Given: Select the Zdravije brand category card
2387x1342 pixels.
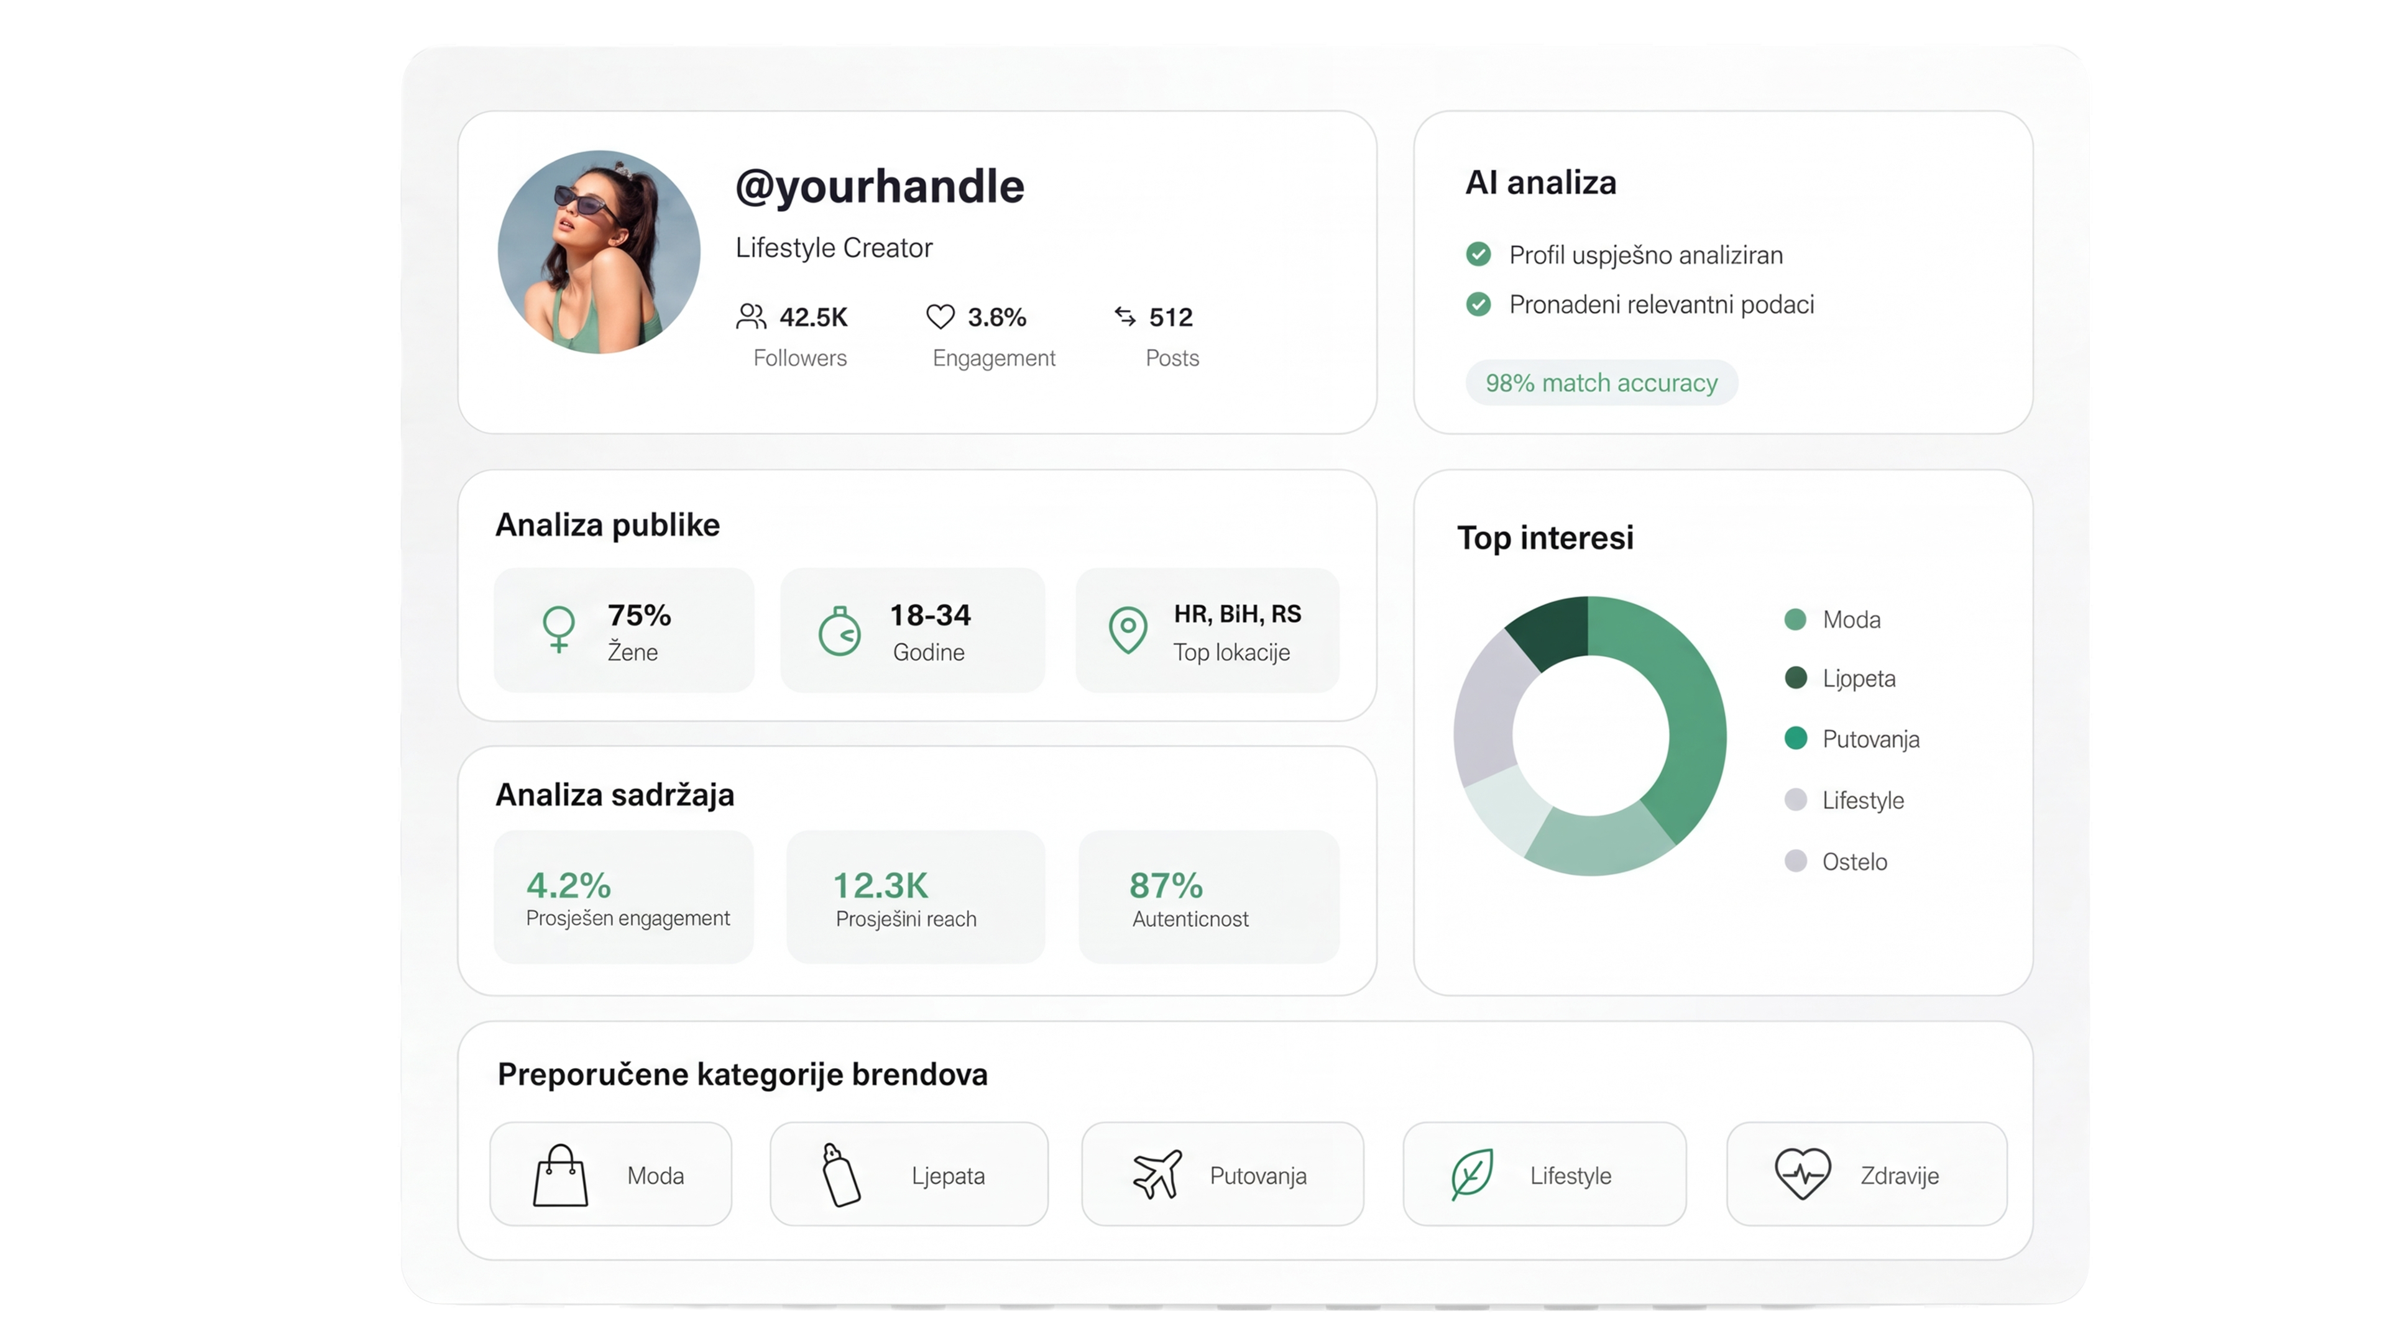Looking at the screenshot, I should tap(1867, 1174).
